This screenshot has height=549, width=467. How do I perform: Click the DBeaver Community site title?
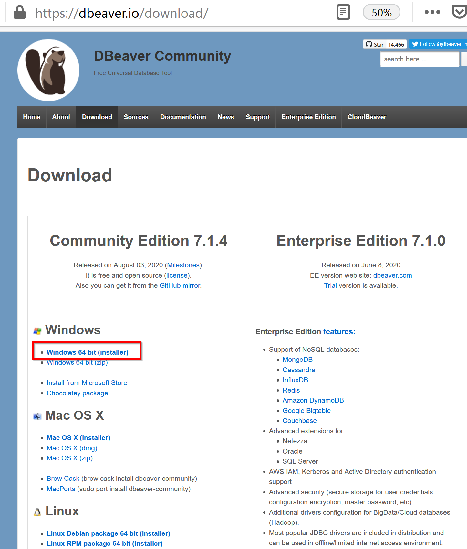(162, 56)
